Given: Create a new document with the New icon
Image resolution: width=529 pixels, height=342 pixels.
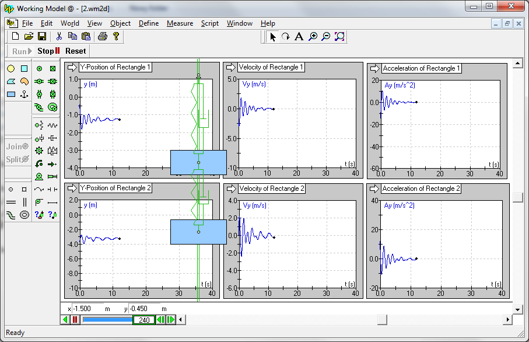Looking at the screenshot, I should tap(15, 36).
